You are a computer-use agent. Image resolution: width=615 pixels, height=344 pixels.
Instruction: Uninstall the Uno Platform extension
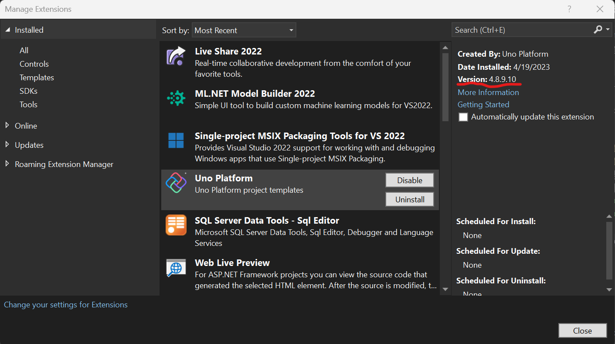409,199
